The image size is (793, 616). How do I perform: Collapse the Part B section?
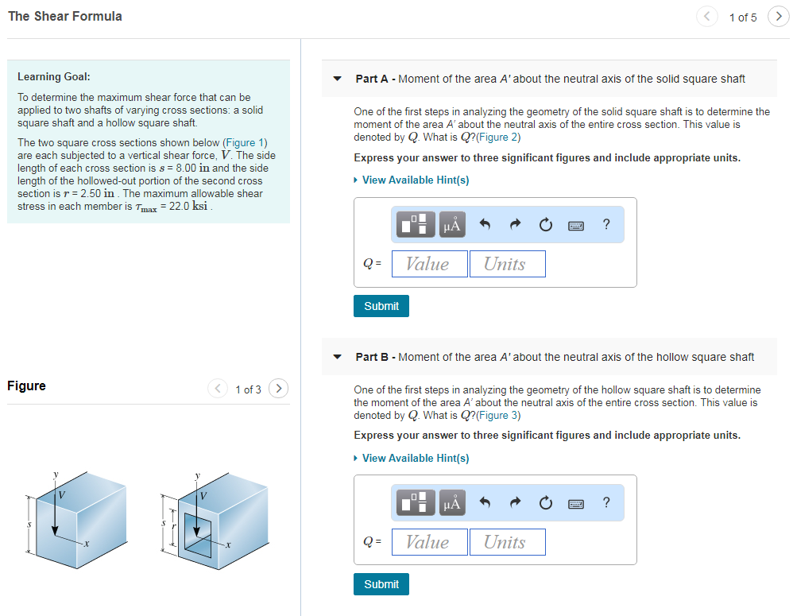coord(337,357)
